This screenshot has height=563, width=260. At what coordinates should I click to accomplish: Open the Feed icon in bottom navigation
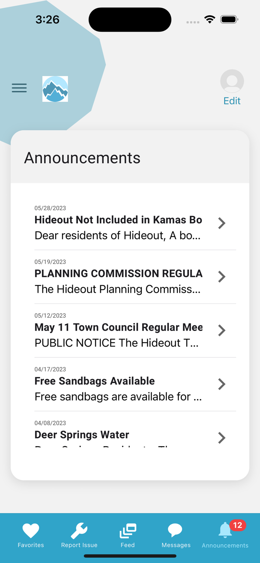click(128, 531)
